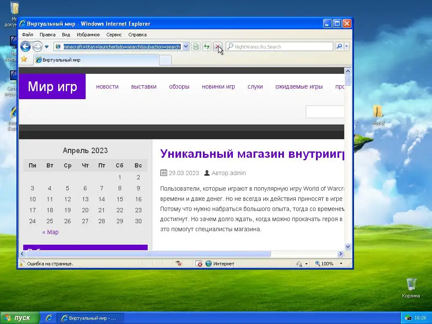This screenshot has width=432, height=324.
Task: Click the Мир игр site logo
Action: pyautogui.click(x=52, y=86)
